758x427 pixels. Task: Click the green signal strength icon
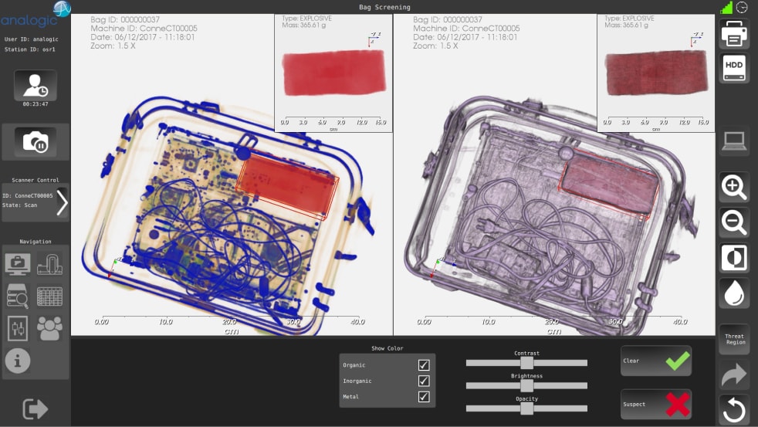(x=726, y=7)
